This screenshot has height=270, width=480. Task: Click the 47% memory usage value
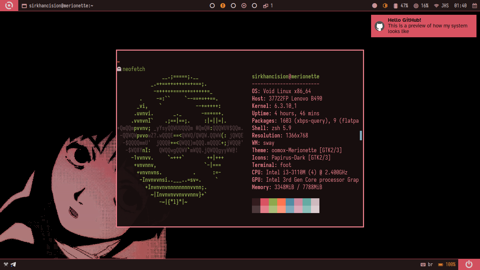click(404, 6)
